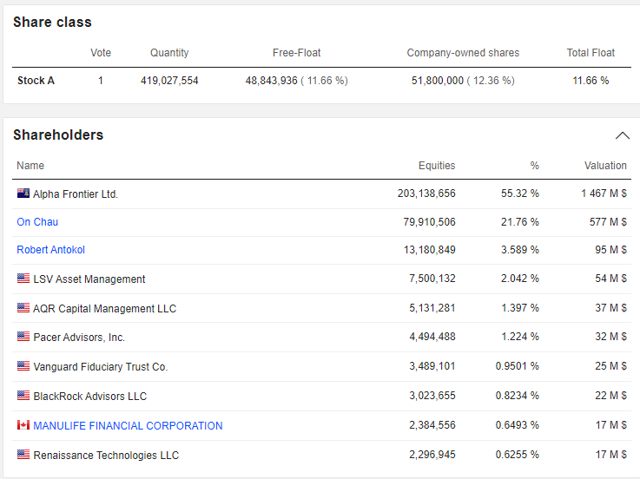Screen dimensions: 640x479
Task: Select equities value 4,494,488
Action: click(x=432, y=337)
